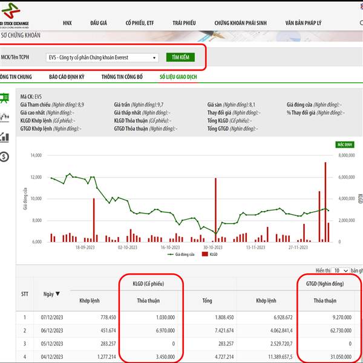
Task: Click the 6.928.672 Khớp lệnh value
Action: tap(283, 317)
